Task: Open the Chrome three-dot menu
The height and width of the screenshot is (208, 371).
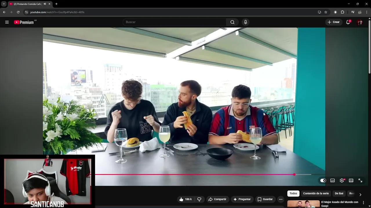Action: coord(367,12)
